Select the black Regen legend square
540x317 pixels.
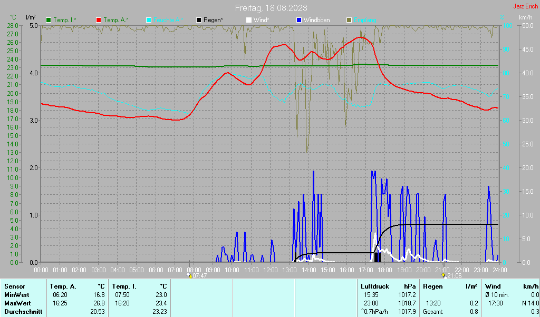pyautogui.click(x=199, y=20)
